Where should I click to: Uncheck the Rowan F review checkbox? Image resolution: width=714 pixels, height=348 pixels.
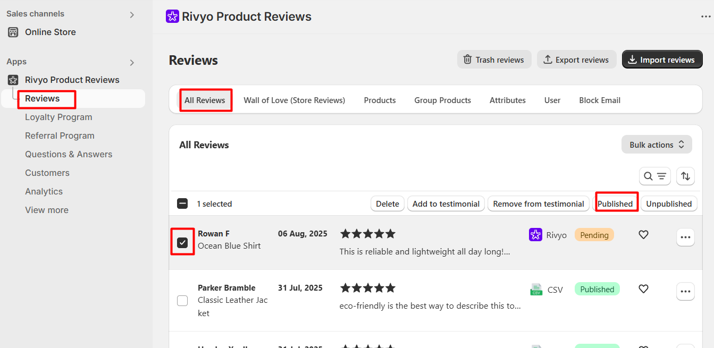[182, 243]
